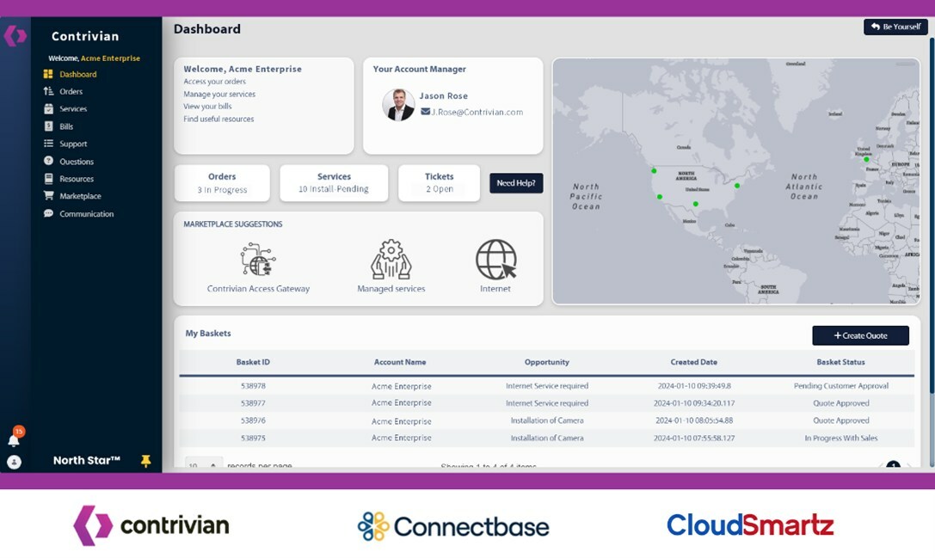Click the Contrivian logo in sidebar
The height and width of the screenshot is (558, 935).
point(15,36)
